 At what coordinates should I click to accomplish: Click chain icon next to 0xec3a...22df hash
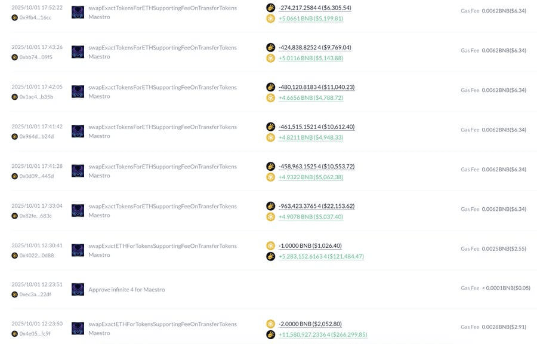[14, 294]
